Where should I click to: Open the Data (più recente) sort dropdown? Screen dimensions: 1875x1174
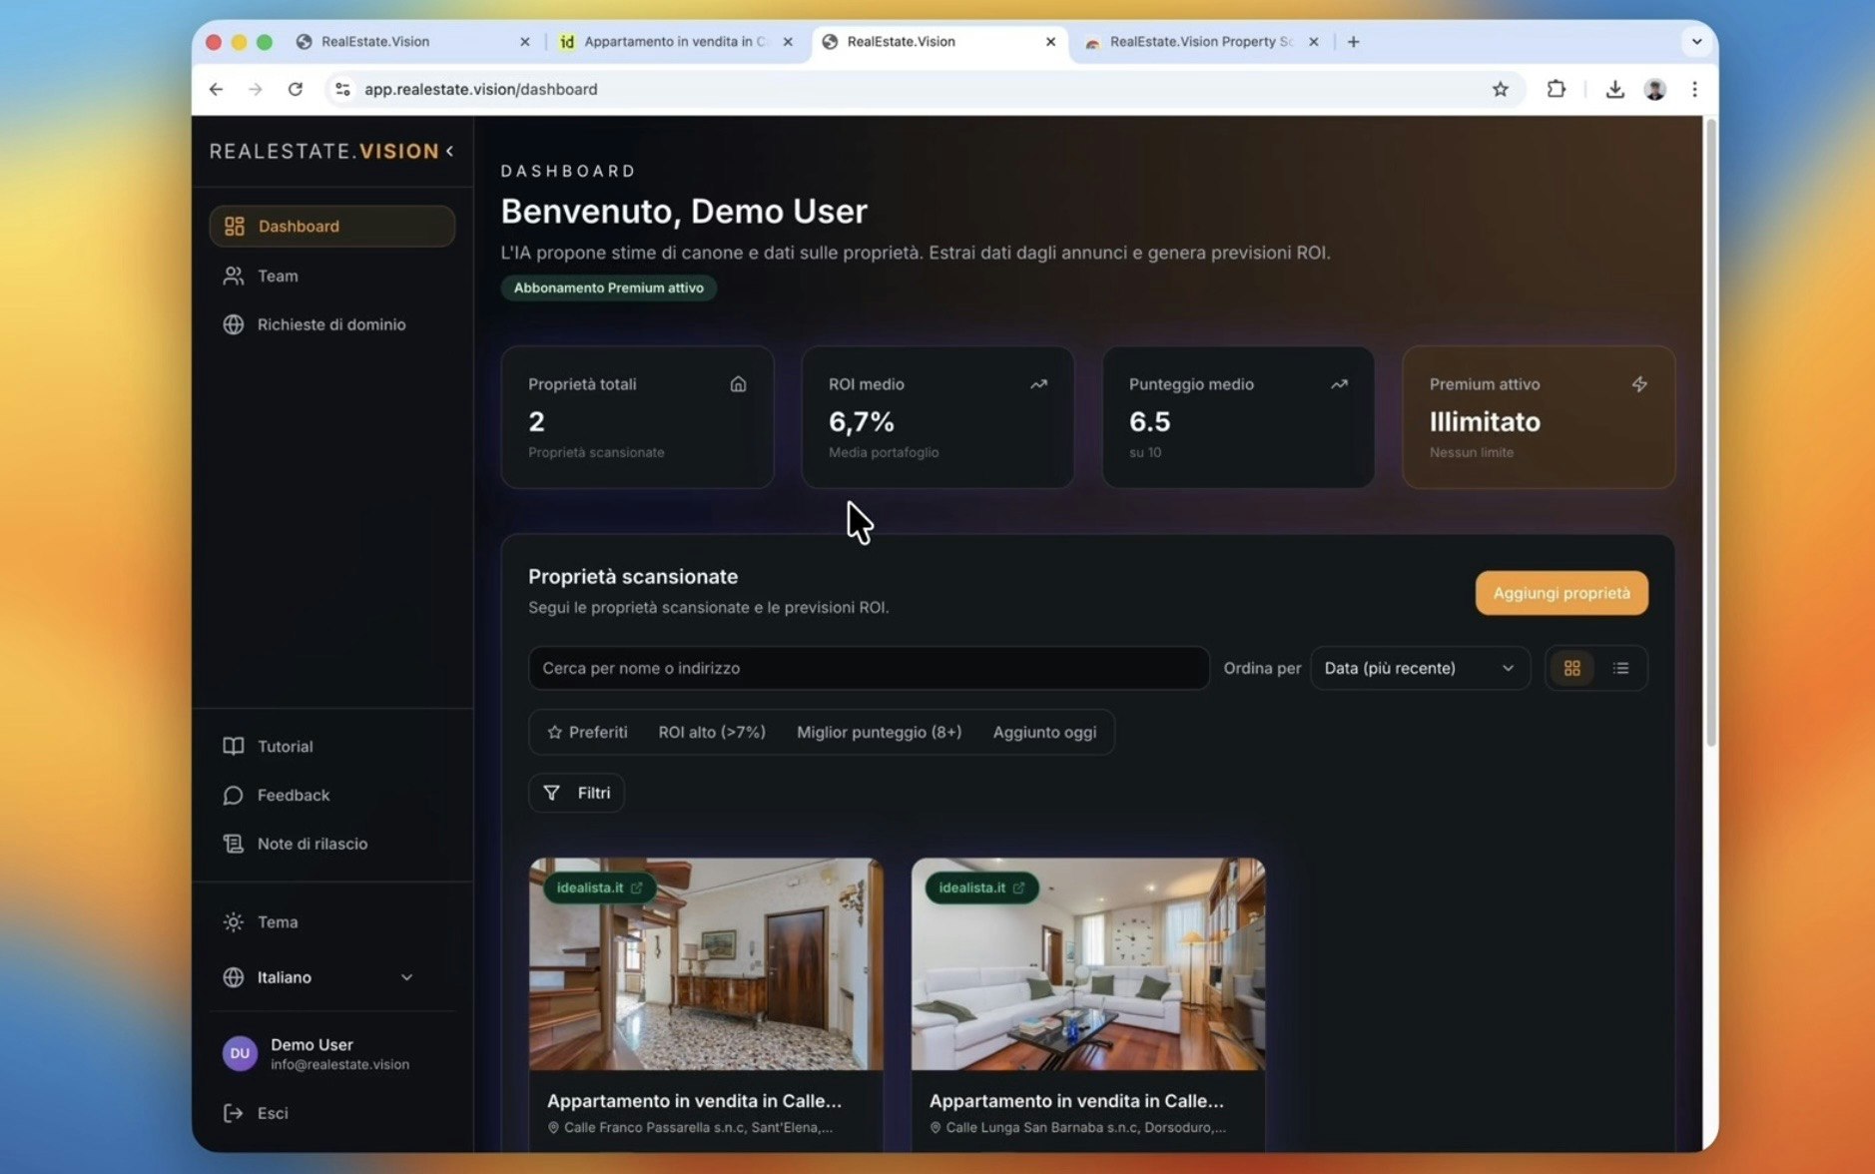pyautogui.click(x=1419, y=668)
